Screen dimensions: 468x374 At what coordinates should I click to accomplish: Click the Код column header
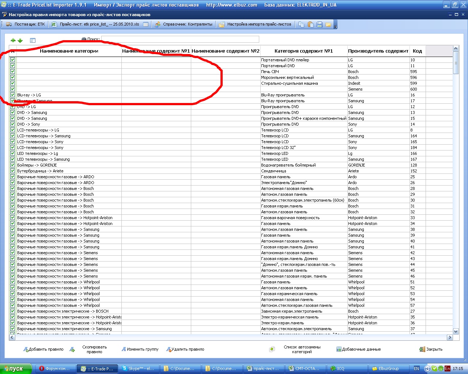pyautogui.click(x=418, y=51)
